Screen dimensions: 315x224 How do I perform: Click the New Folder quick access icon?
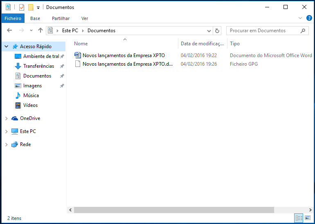point(31,7)
